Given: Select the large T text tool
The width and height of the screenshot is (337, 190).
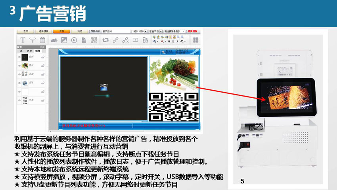Looking at the screenshot, I should [x=23, y=40].
